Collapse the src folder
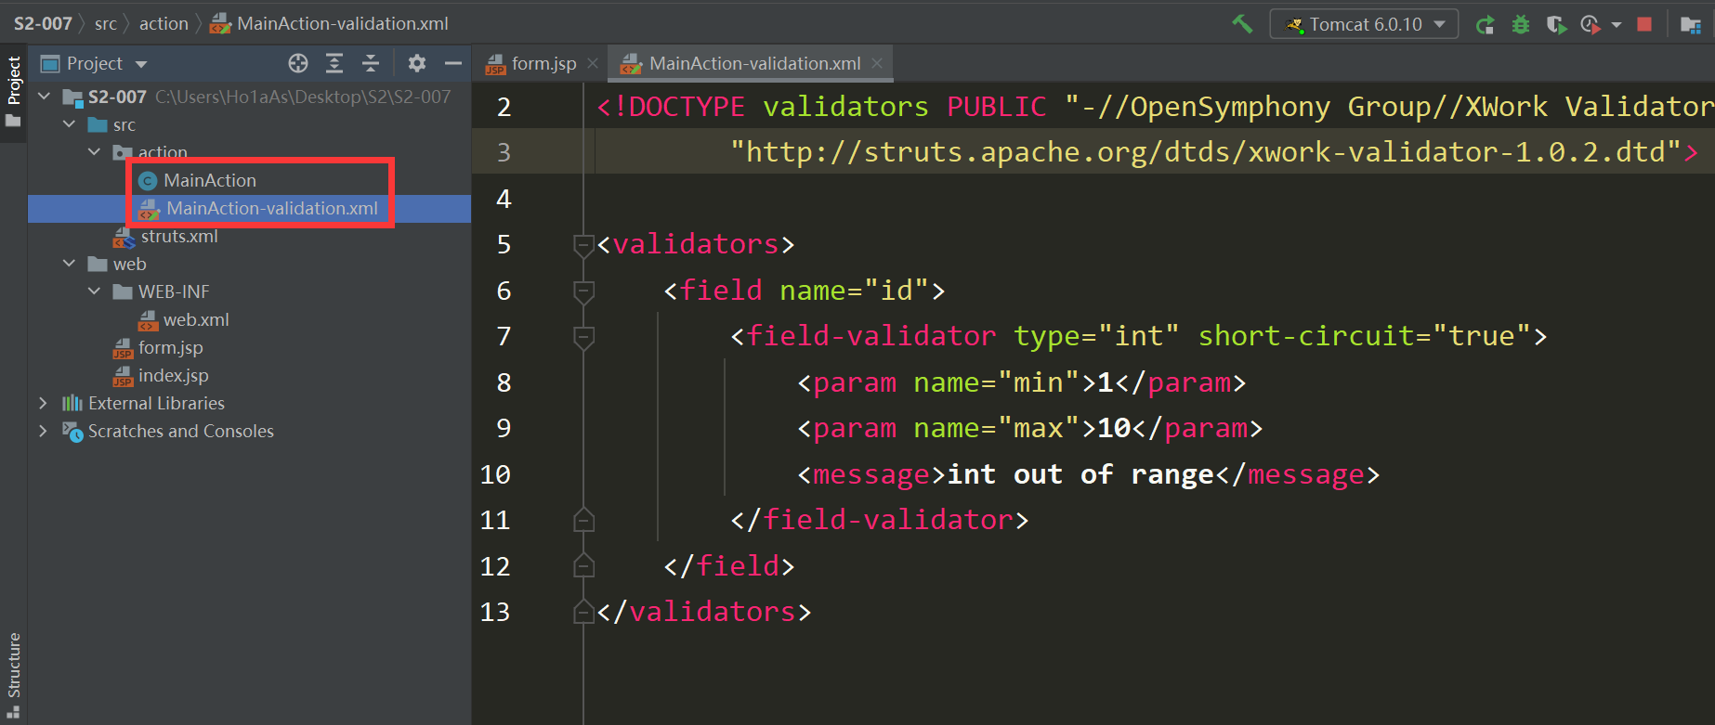This screenshot has height=725, width=1715. [x=69, y=124]
